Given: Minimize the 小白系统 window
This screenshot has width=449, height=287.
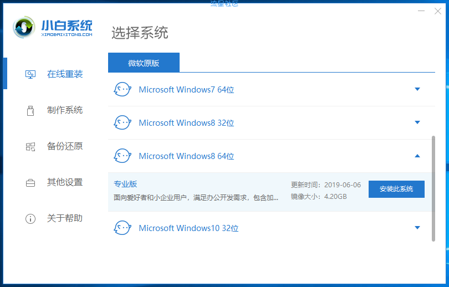Looking at the screenshot, I should point(421,11).
